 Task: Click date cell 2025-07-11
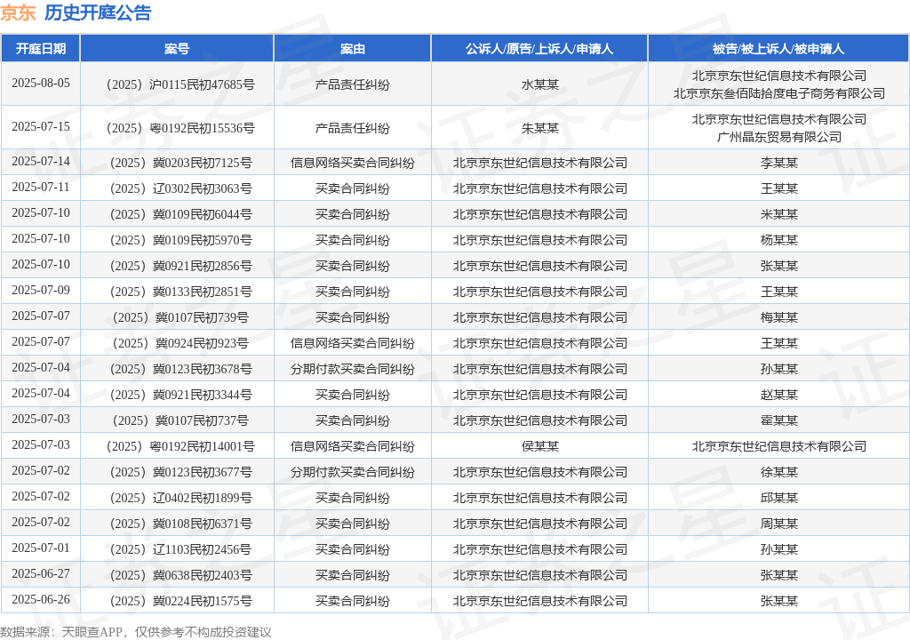pos(41,187)
